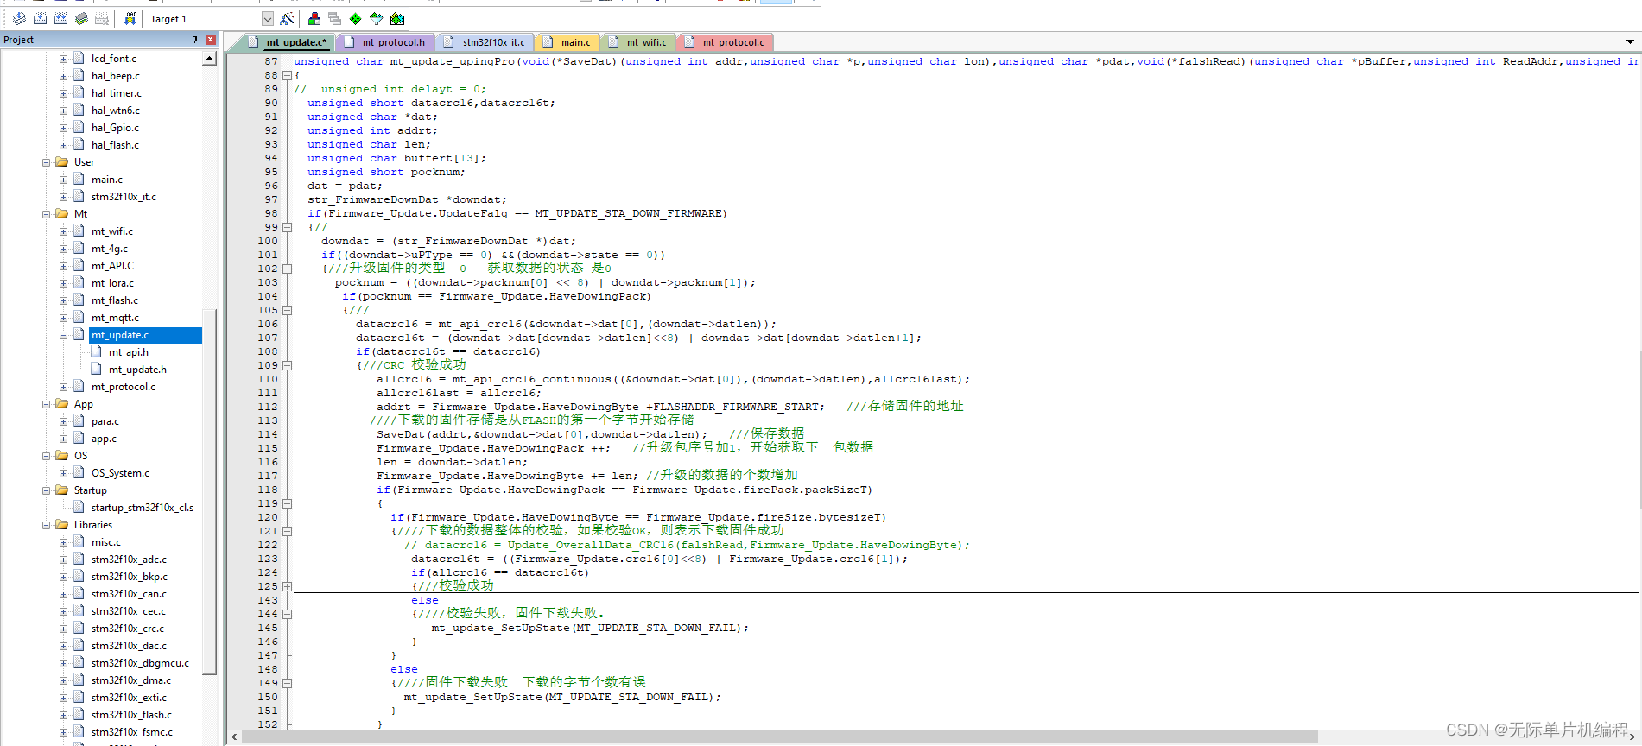Screen dimensions: 1642x746
Task: Select OS_System.c in the project tree
Action: [120, 473]
